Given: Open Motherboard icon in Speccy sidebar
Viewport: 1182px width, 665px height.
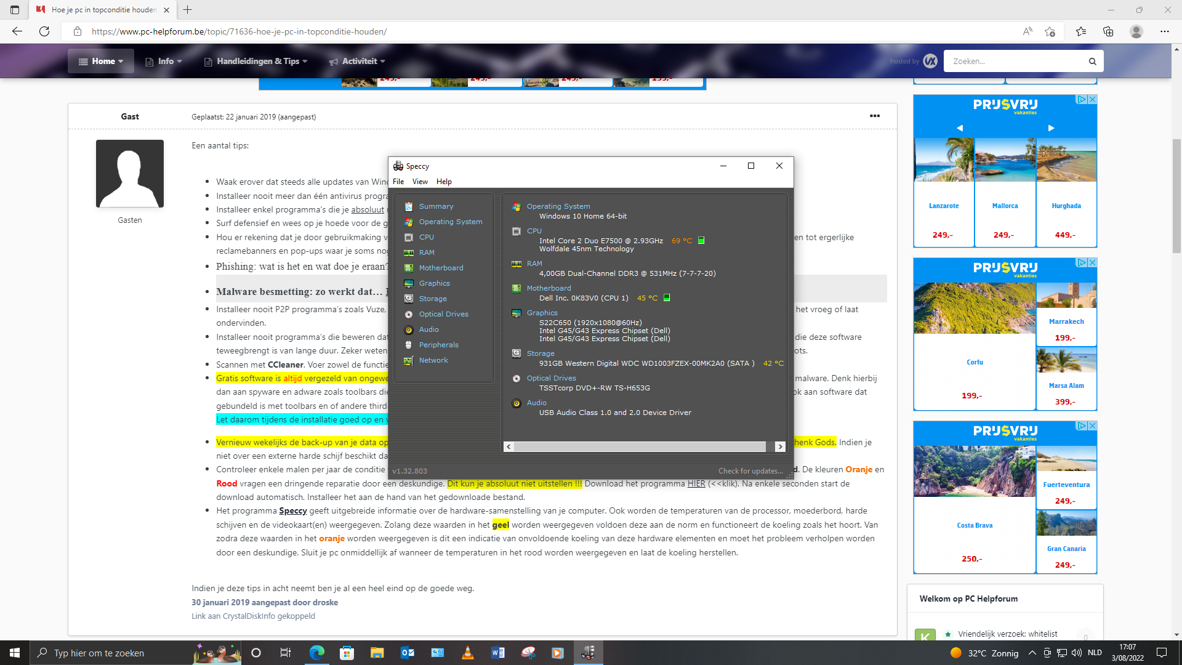Looking at the screenshot, I should [408, 268].
